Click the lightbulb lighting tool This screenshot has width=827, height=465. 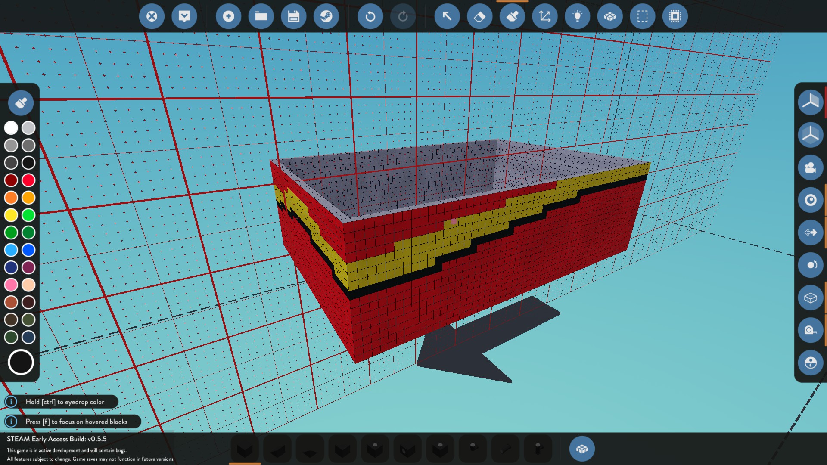coord(577,17)
